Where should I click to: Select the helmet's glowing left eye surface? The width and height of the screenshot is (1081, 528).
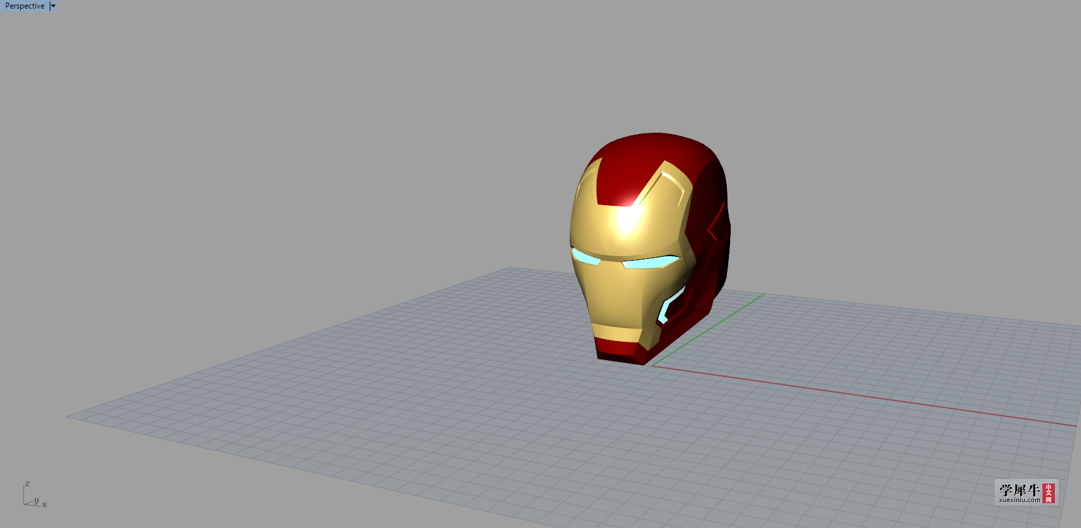click(x=586, y=257)
